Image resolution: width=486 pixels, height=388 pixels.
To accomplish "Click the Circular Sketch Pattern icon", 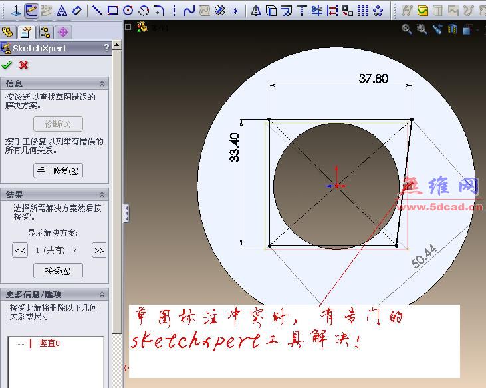I will point(378,11).
